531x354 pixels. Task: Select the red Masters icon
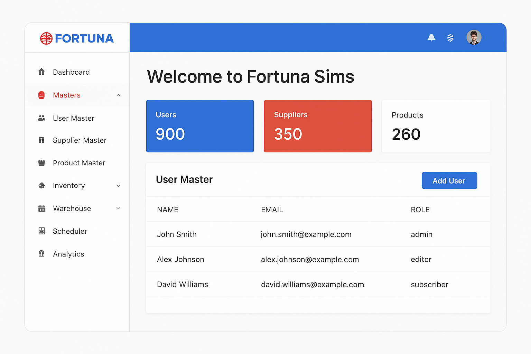[41, 95]
